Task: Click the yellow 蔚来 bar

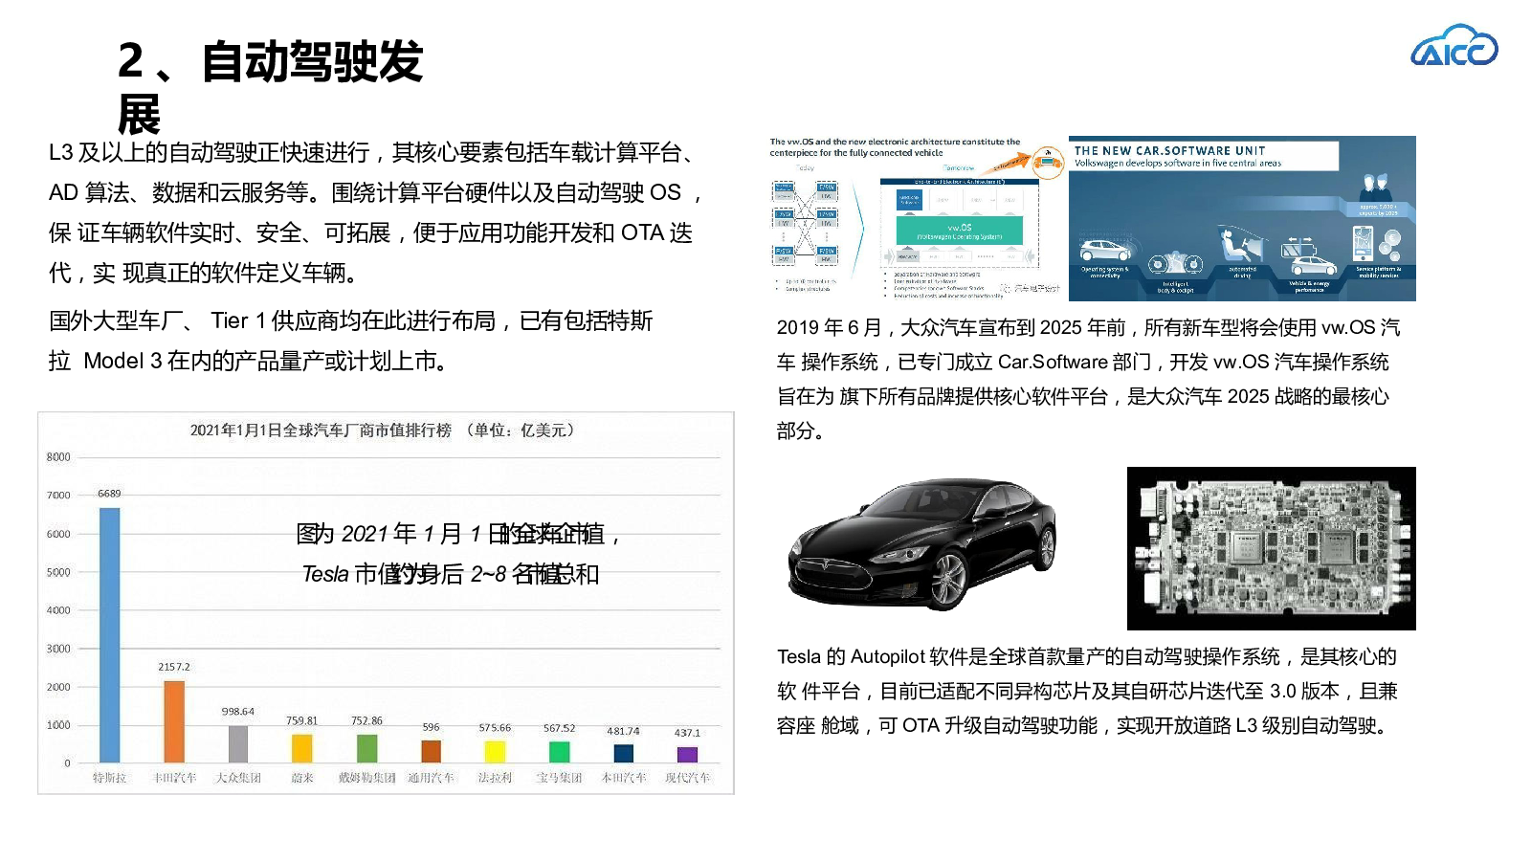Action: 302,749
